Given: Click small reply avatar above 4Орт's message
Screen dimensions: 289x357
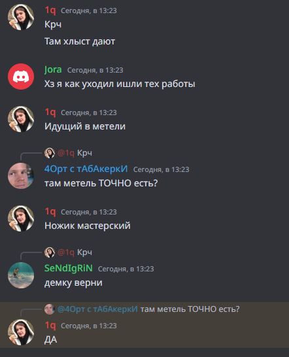Looking at the screenshot, I should 50,153.
